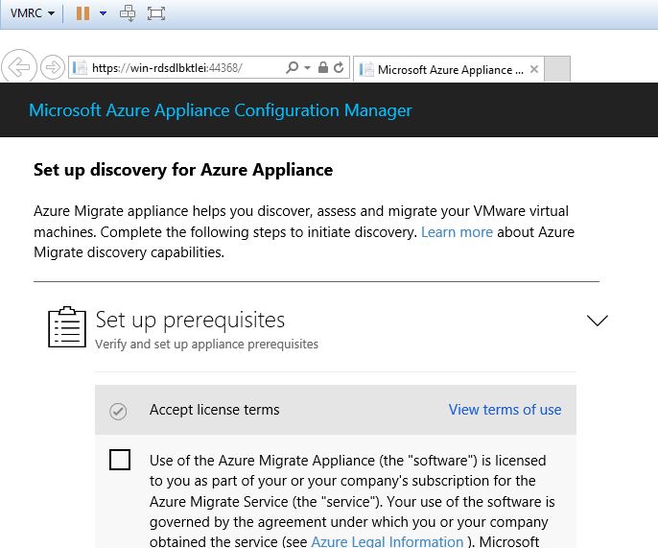Check the license agreement checkbox

(x=120, y=460)
